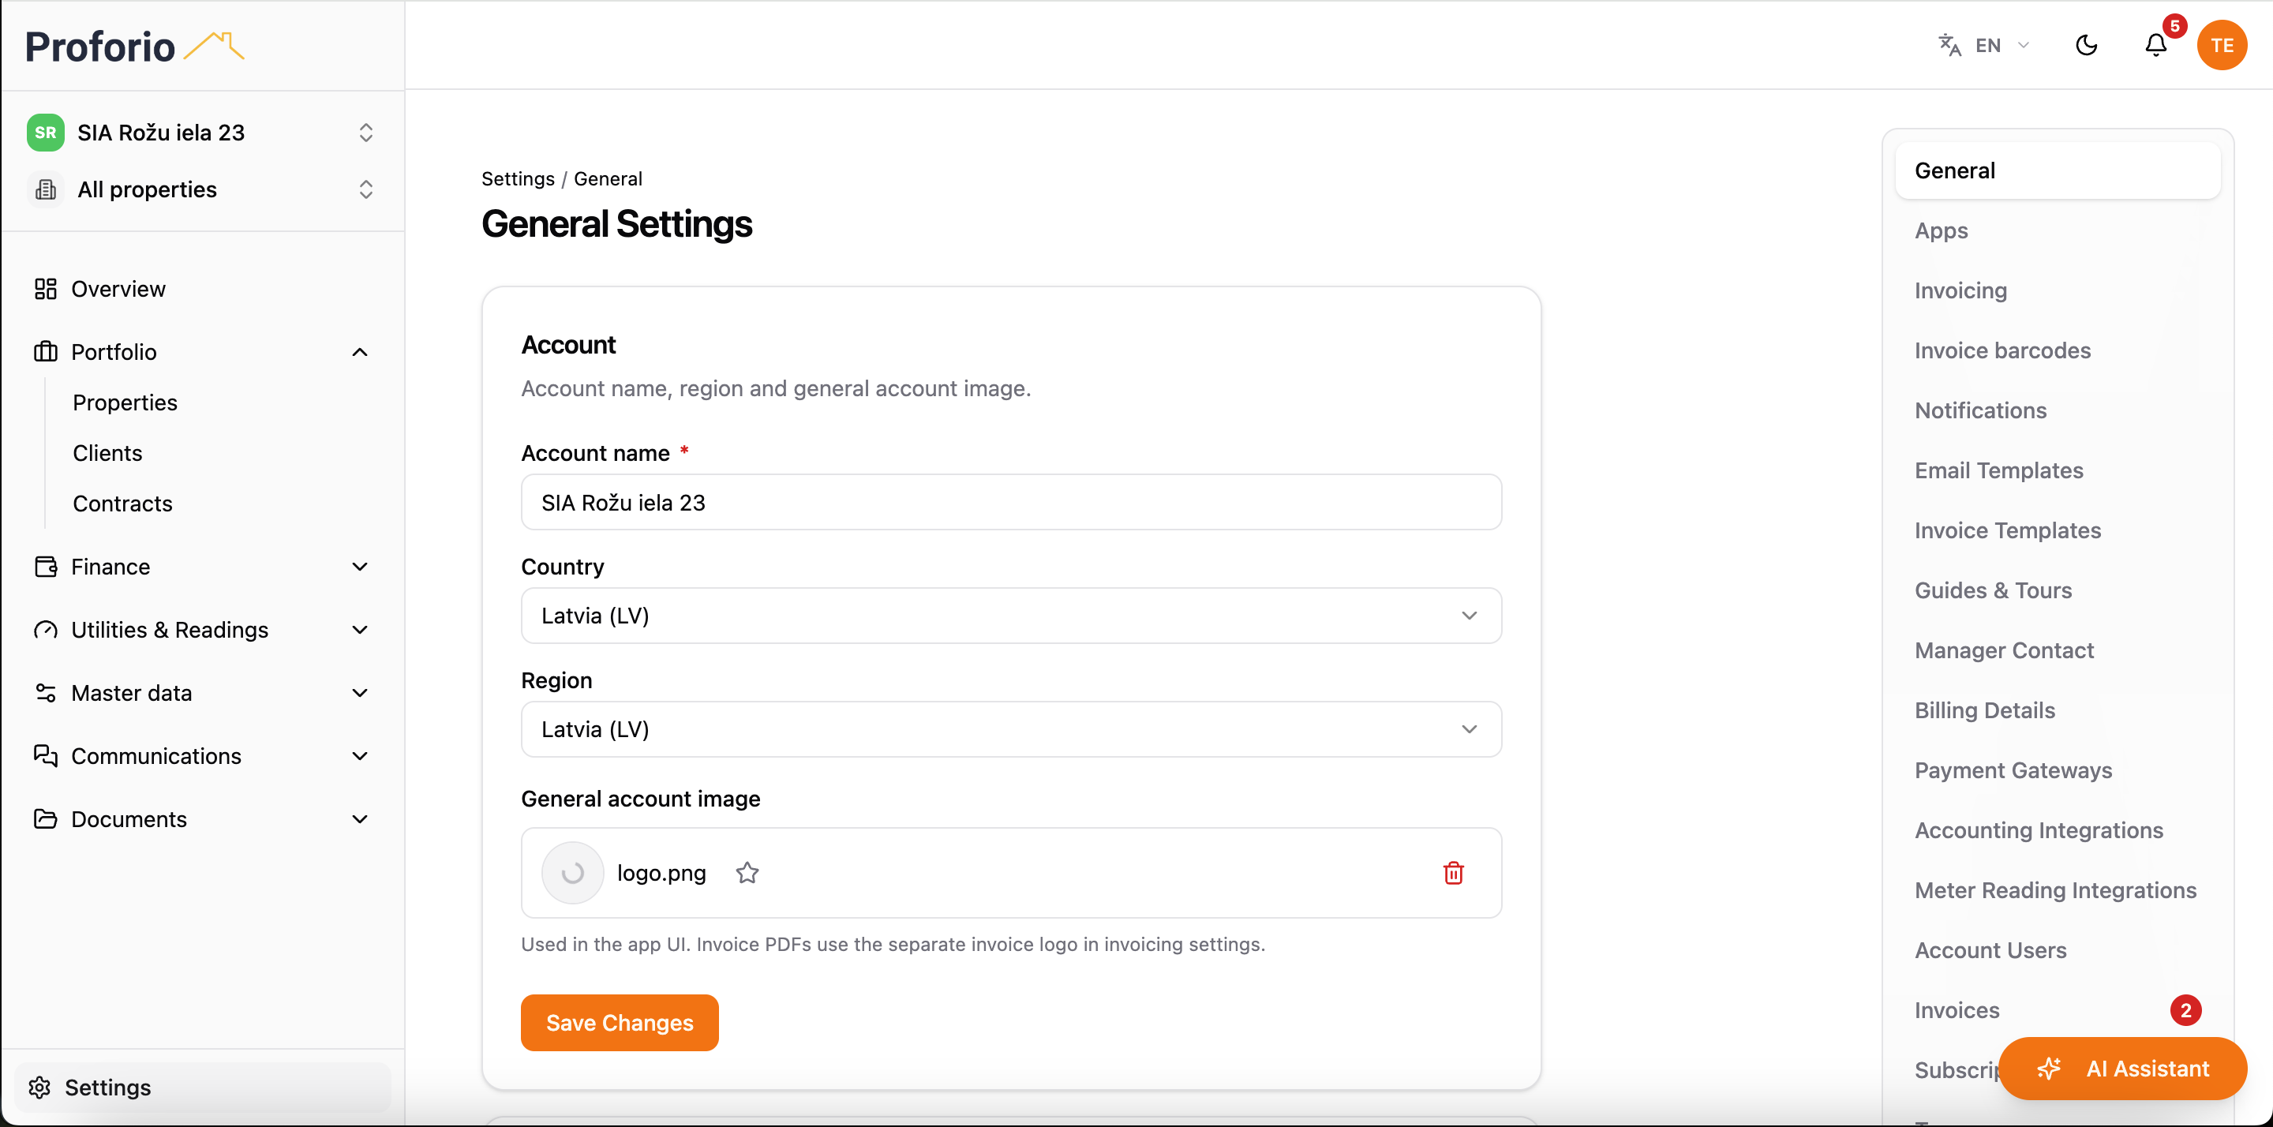Click Save Changes button

[620, 1022]
